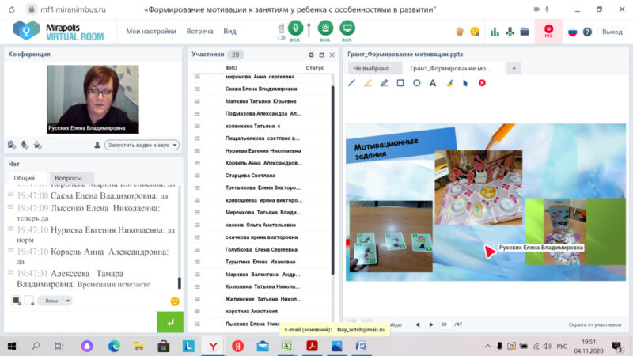
Task: Go to the previous slide arrow
Action: tap(418, 324)
